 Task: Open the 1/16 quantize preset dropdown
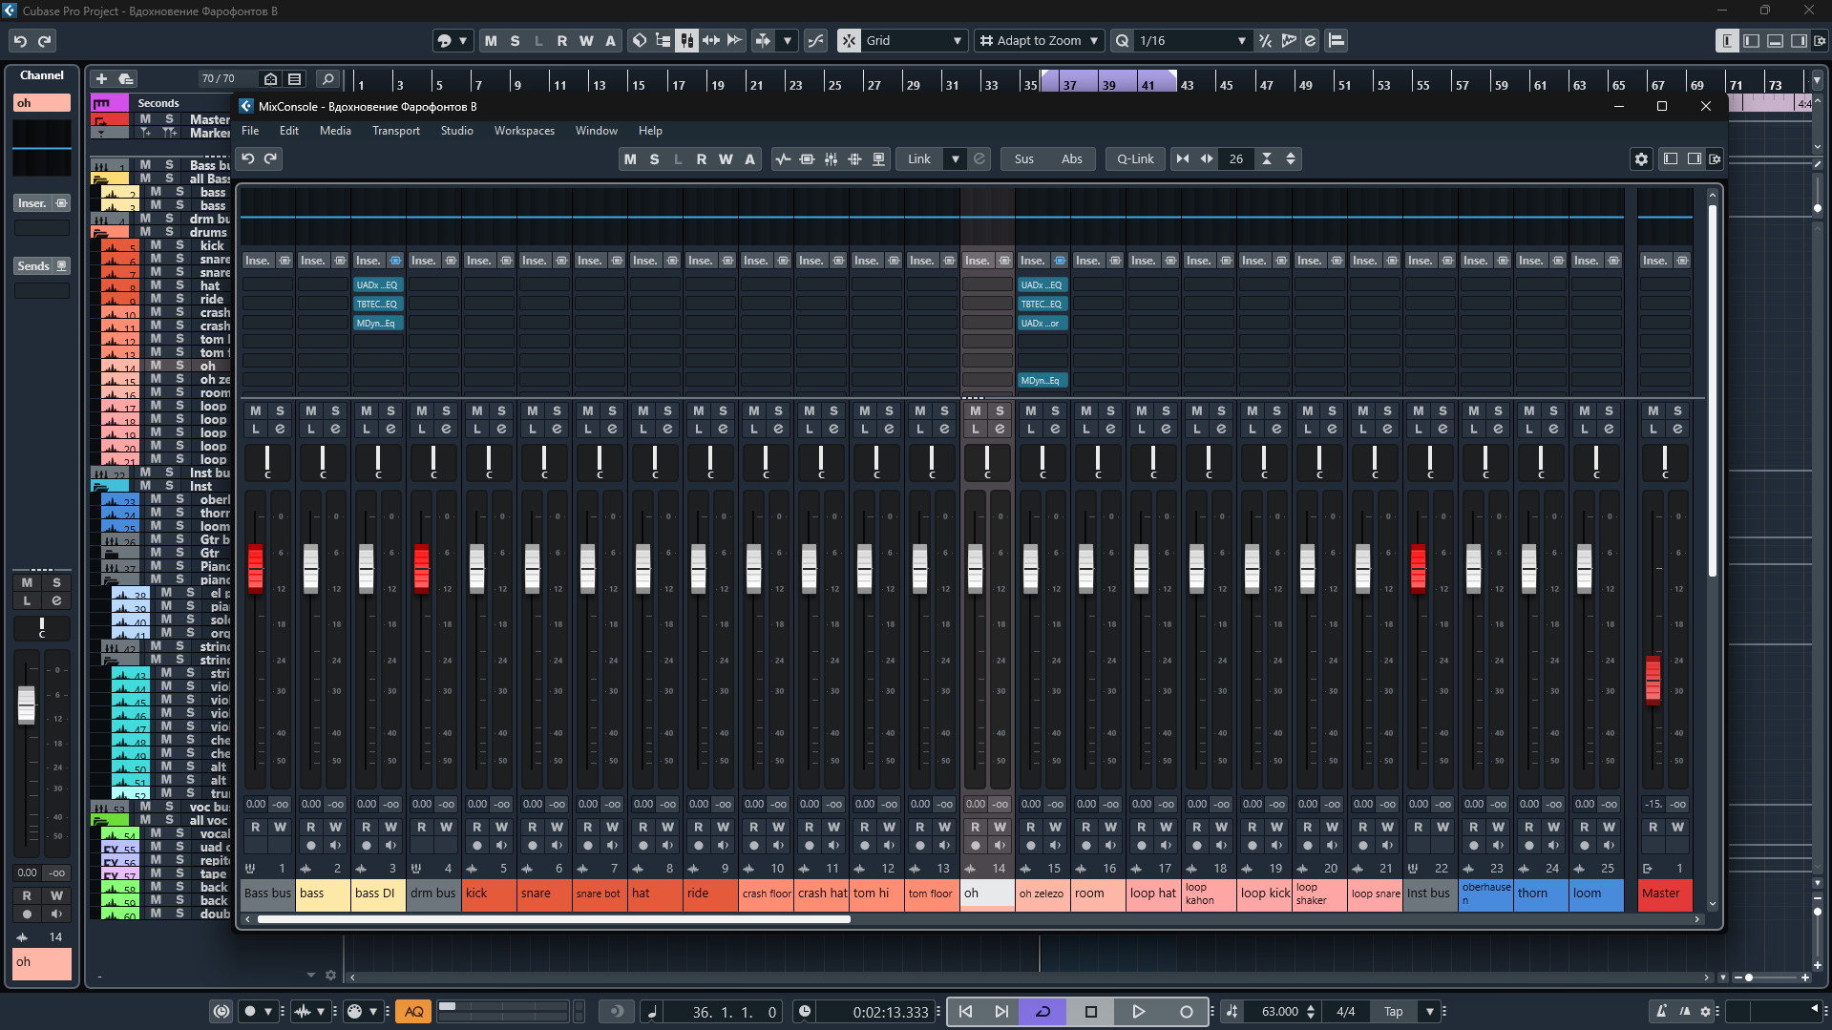click(x=1241, y=41)
